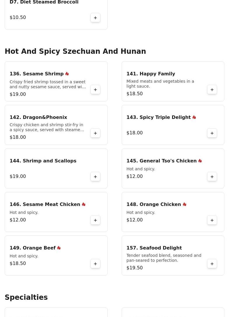Add Spicy Triple Delight to order

pyautogui.click(x=212, y=133)
